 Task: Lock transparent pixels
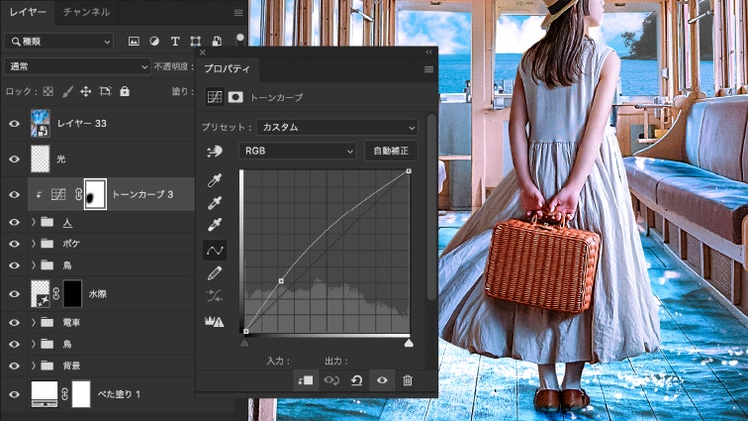pos(48,91)
